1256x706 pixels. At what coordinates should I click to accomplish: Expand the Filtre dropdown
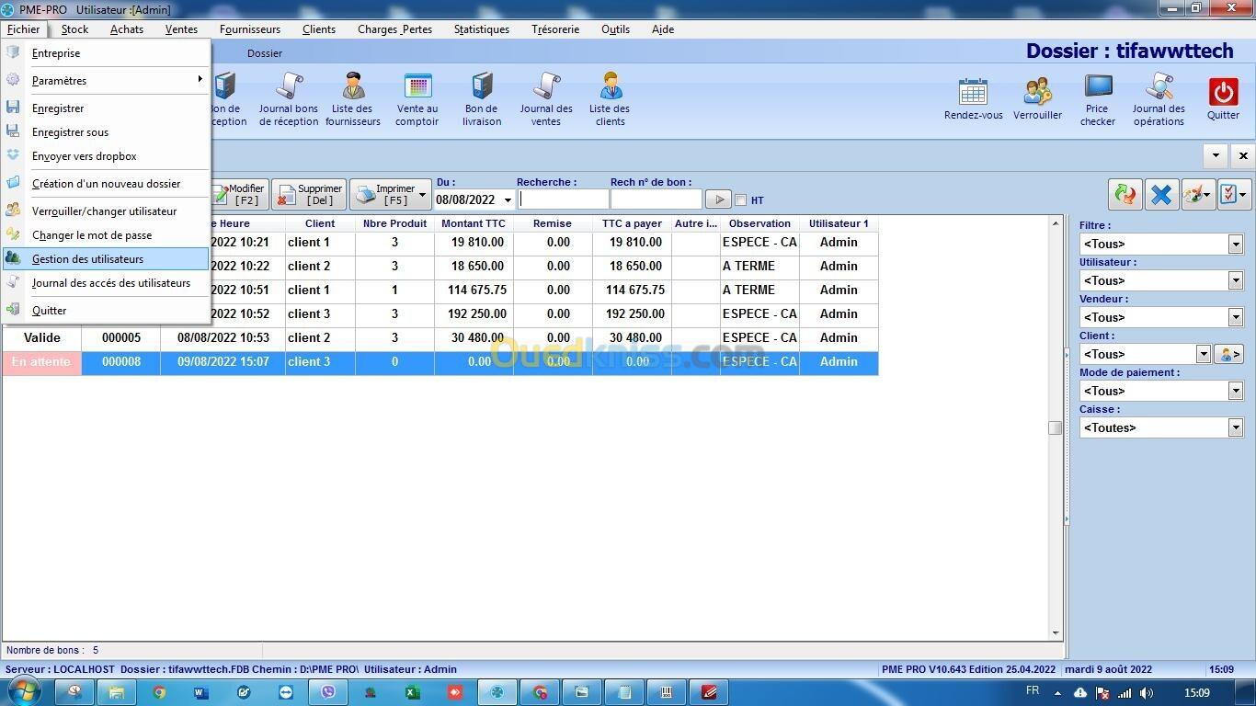coord(1236,245)
